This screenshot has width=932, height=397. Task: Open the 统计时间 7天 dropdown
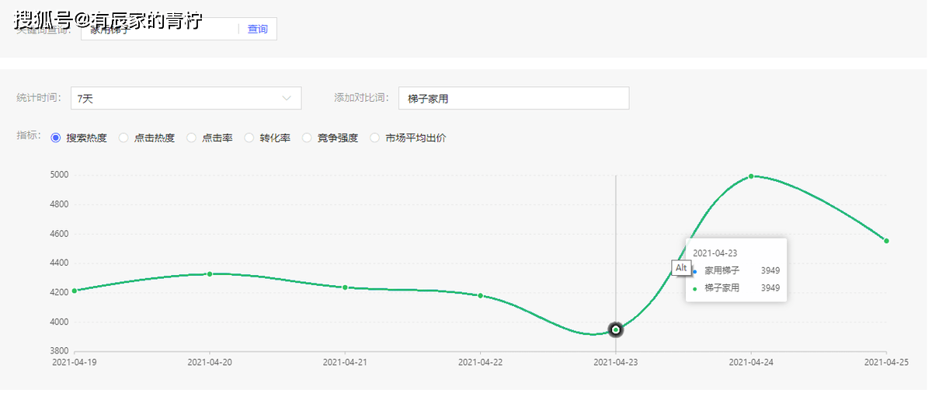point(186,99)
